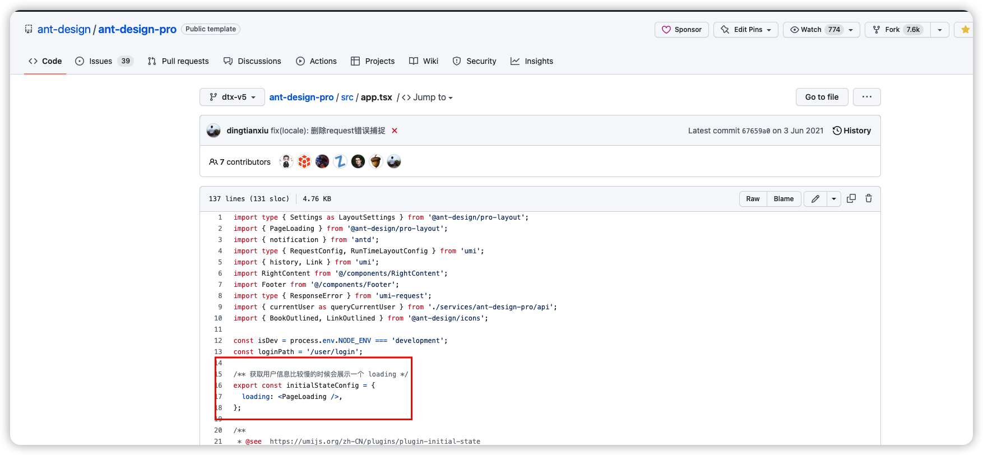Click the fifth contributor avatar with glasses

358,162
